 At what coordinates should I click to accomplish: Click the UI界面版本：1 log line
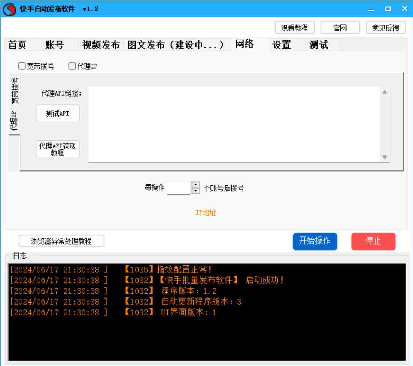[x=113, y=312]
